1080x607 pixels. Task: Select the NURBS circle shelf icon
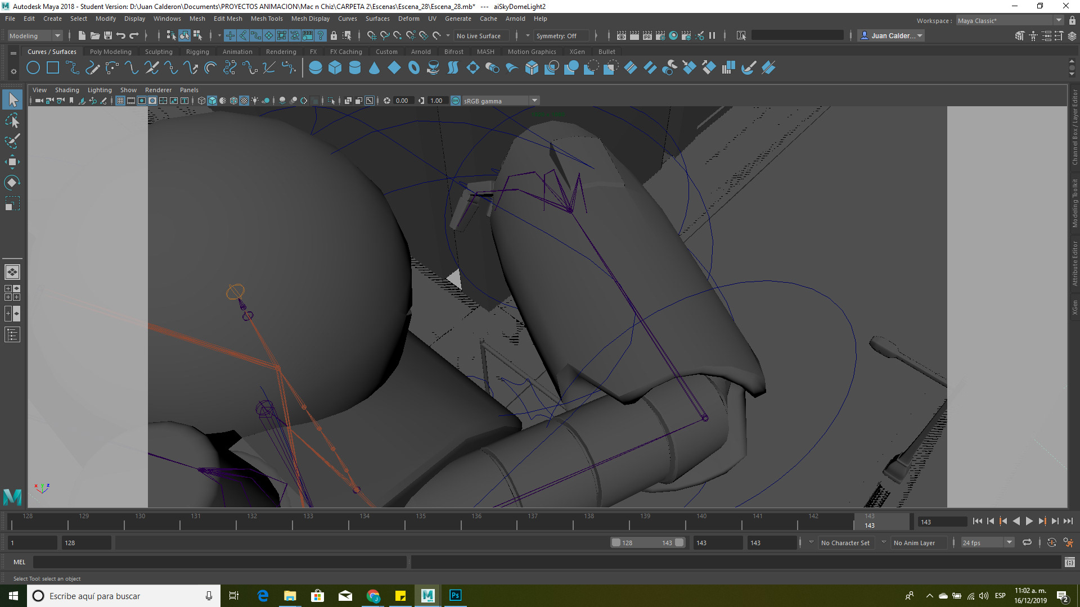pyautogui.click(x=33, y=68)
